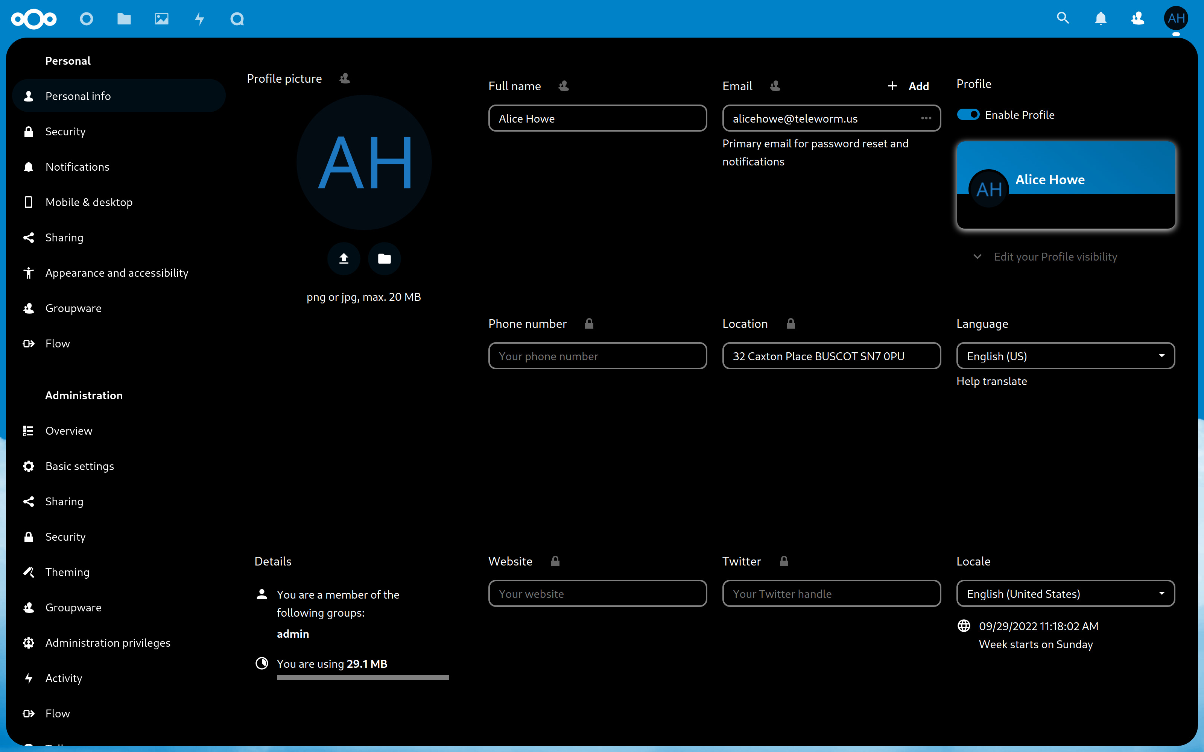The width and height of the screenshot is (1204, 752).
Task: Change Twitter scope lock icon
Action: (x=784, y=561)
